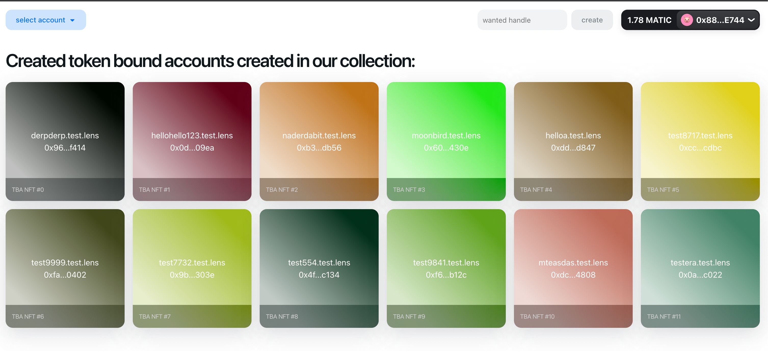Click the Created token bound accounts heading

pyautogui.click(x=210, y=61)
